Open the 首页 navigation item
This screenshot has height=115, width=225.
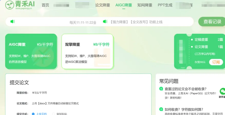(45, 5)
